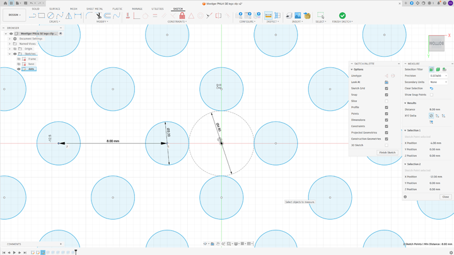The width and height of the screenshot is (454, 255).
Task: Apply the Equal constraint
Action: (x=155, y=16)
